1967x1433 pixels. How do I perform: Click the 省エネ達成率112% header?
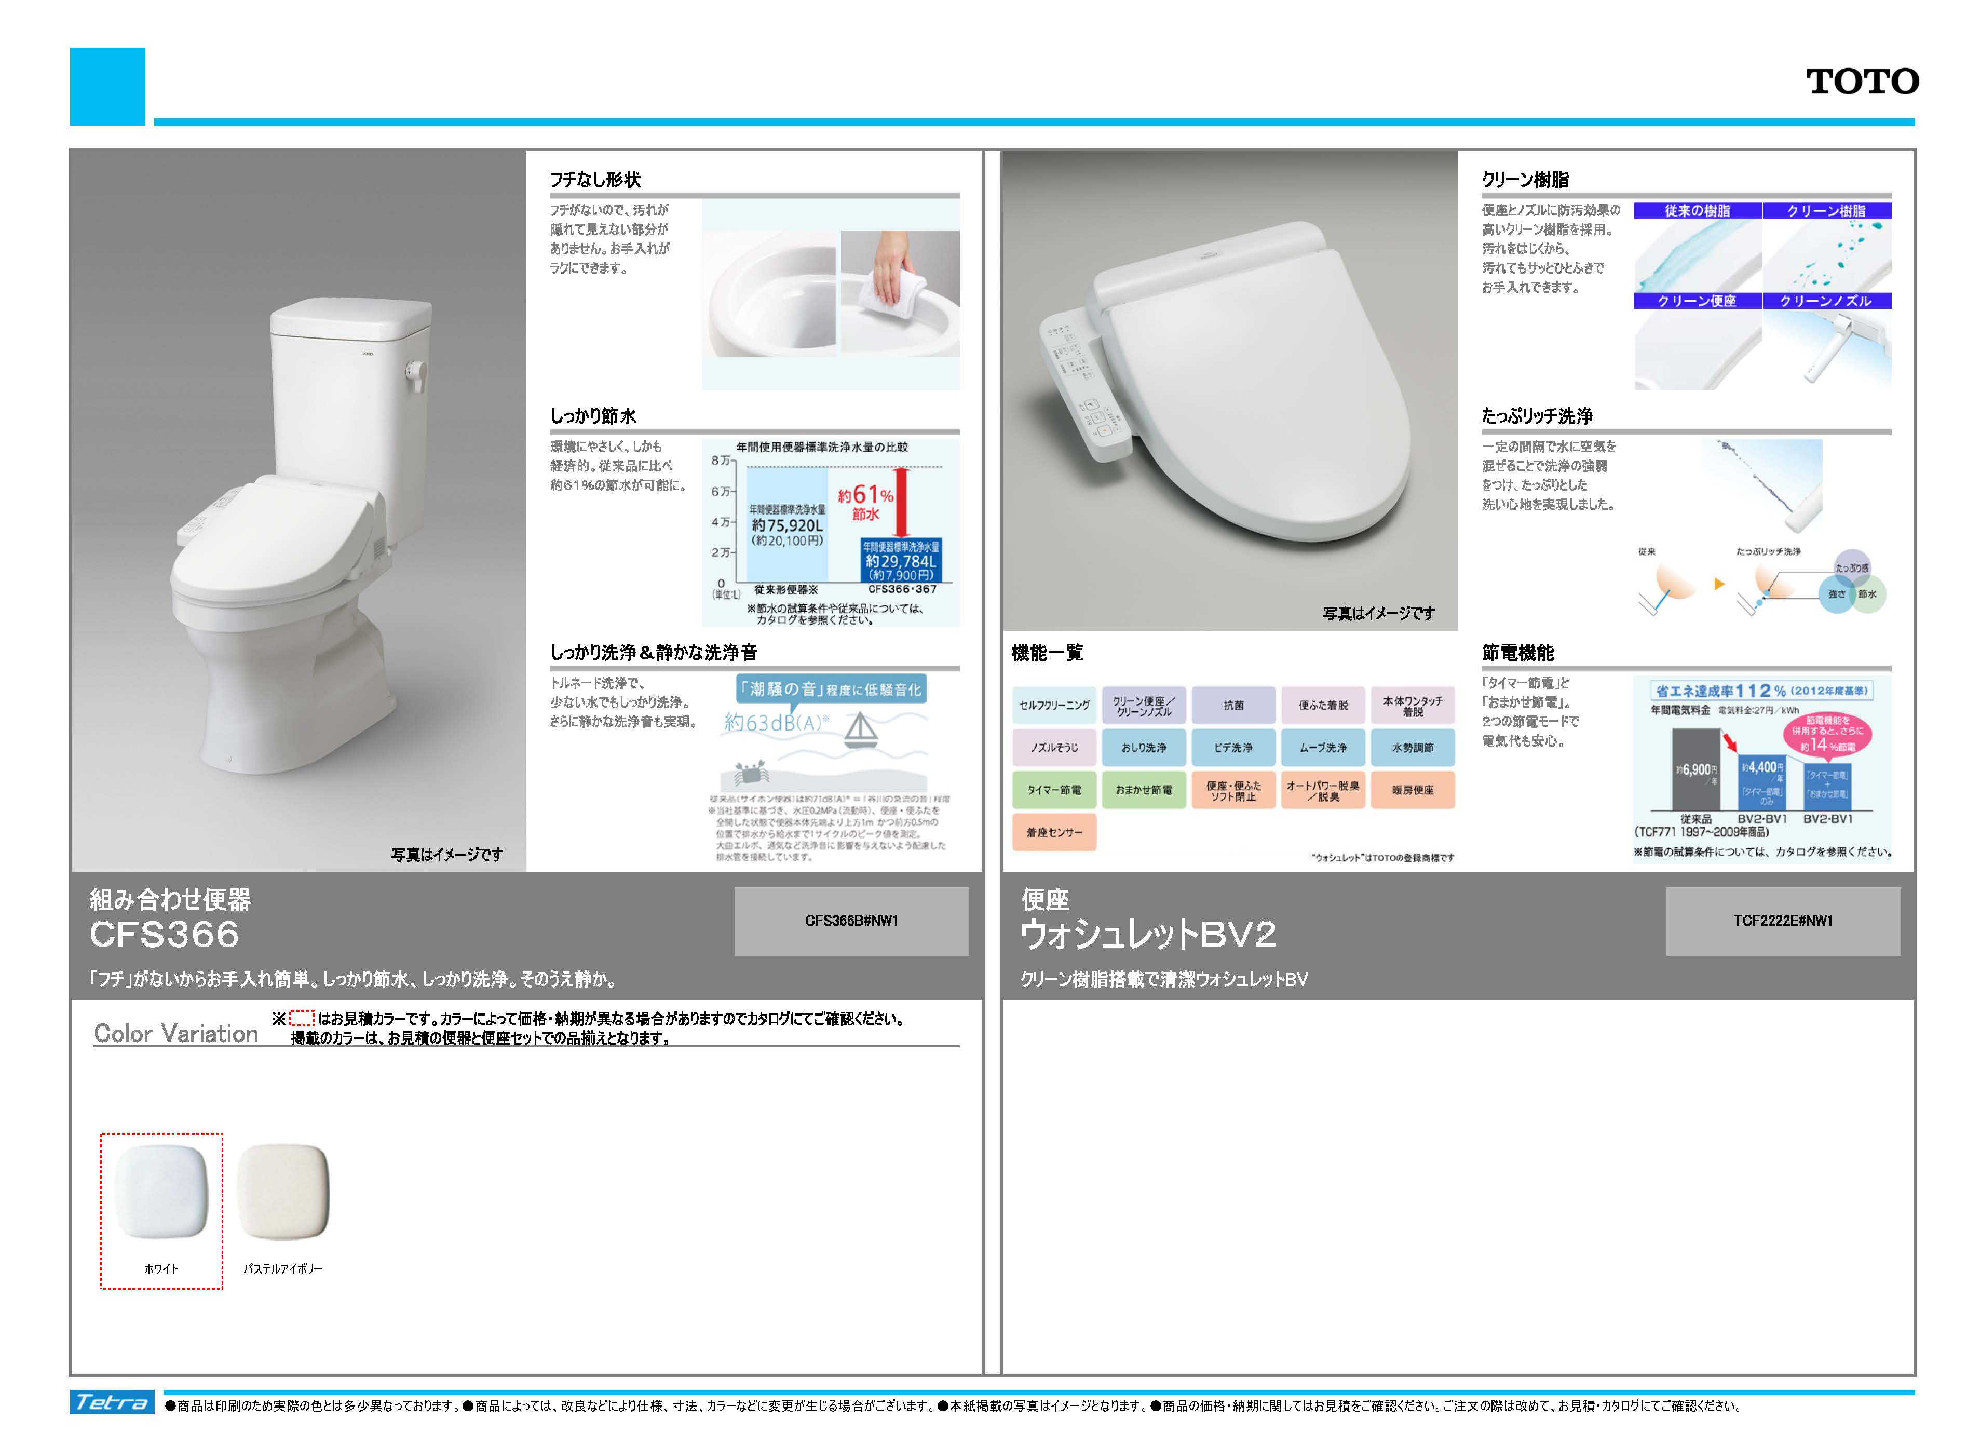coord(1761,691)
